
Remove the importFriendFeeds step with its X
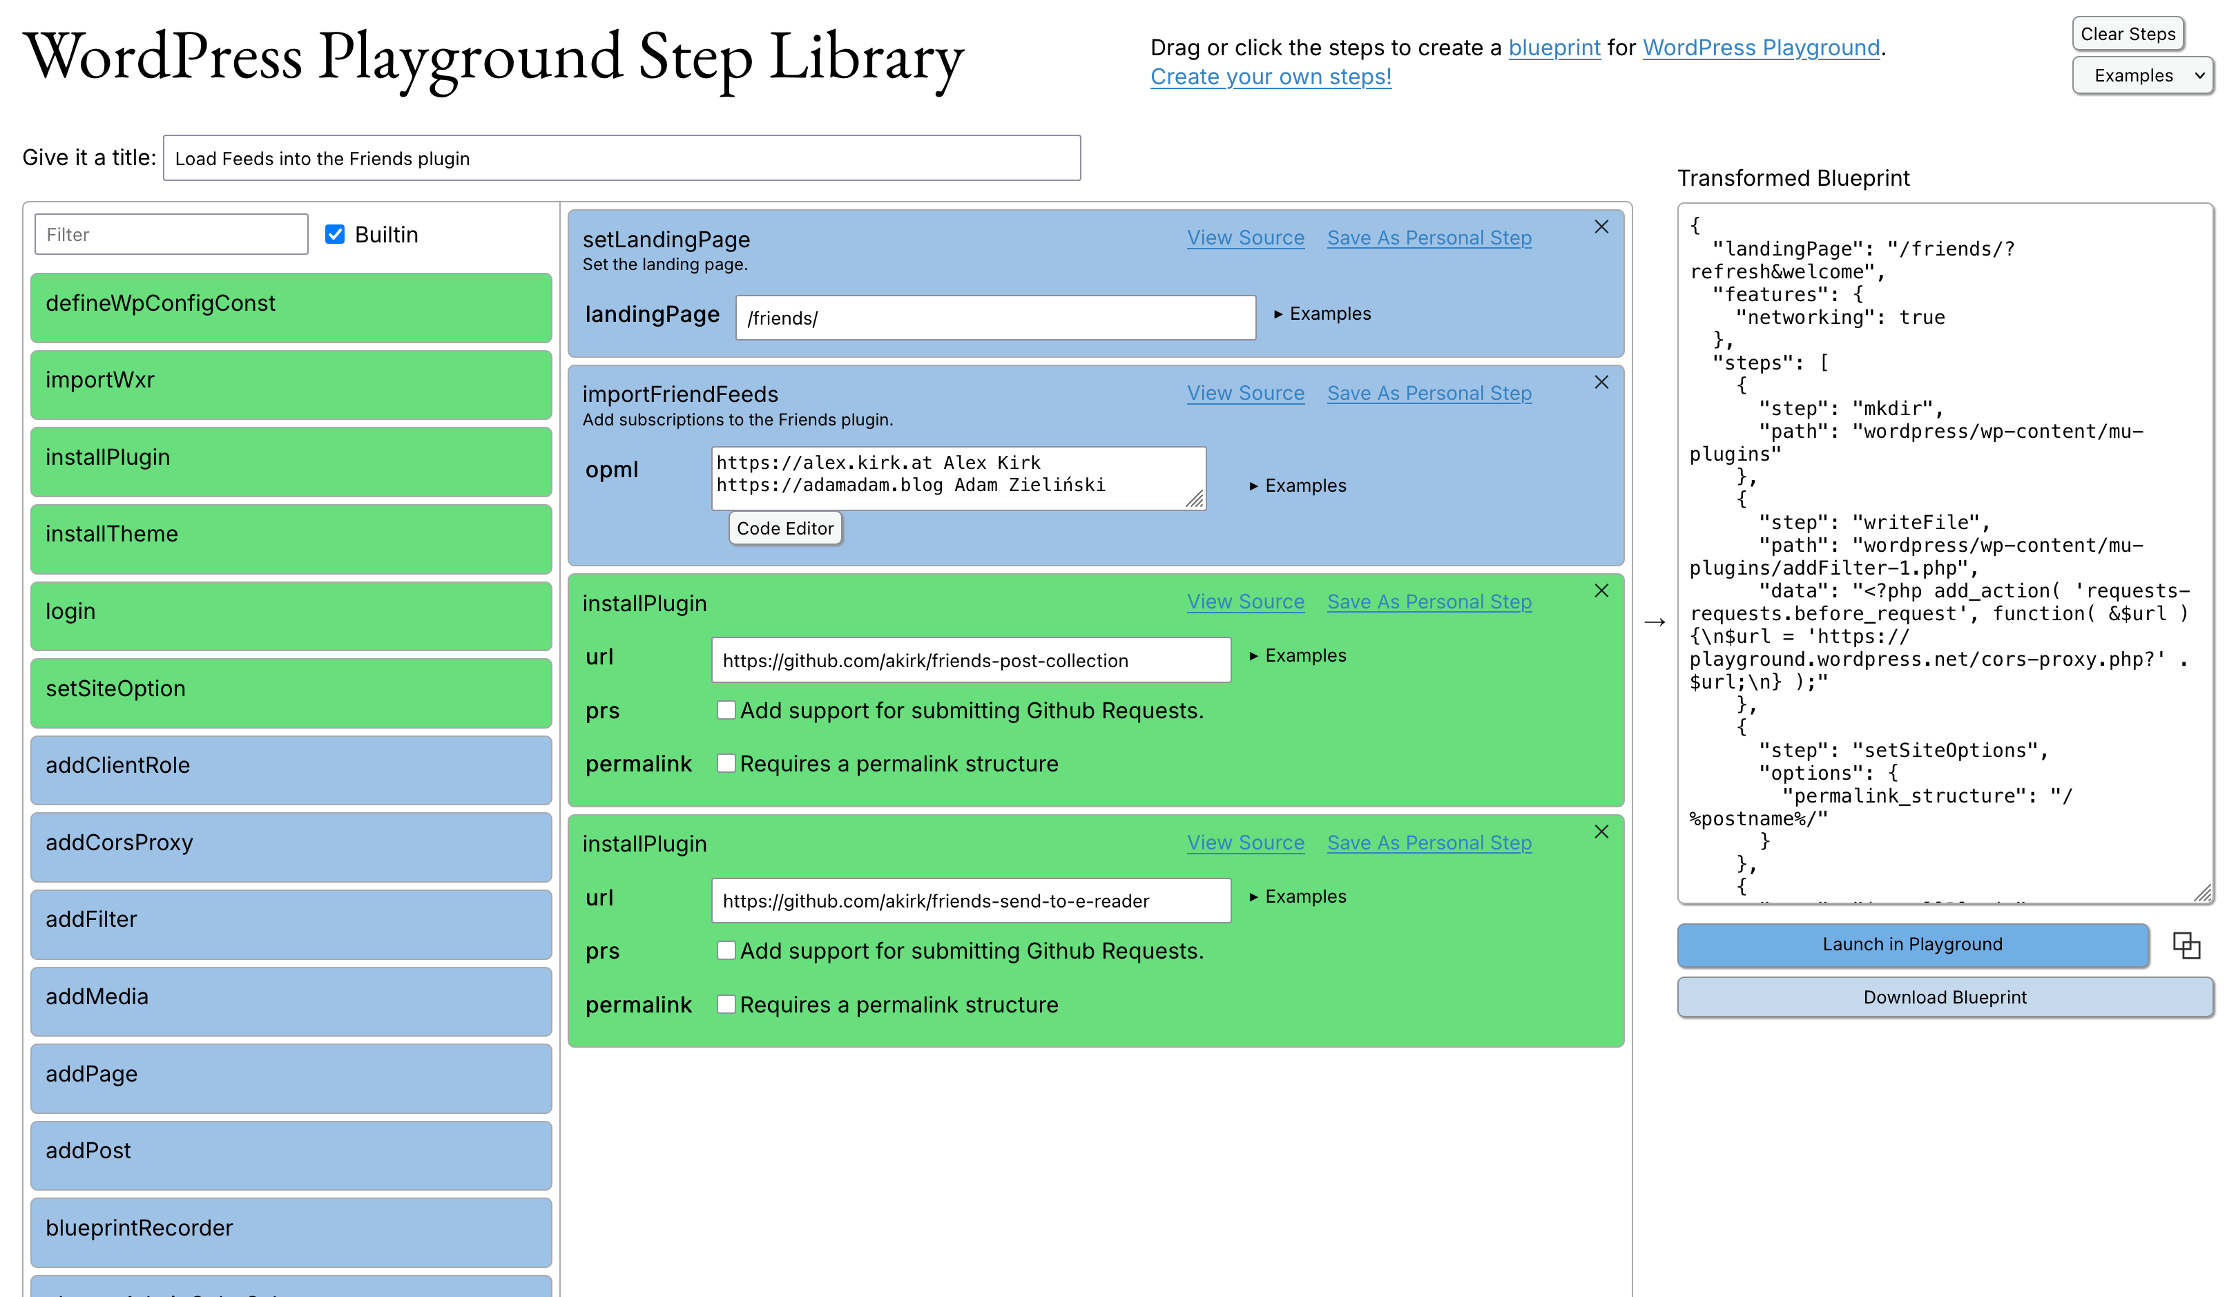point(1601,383)
